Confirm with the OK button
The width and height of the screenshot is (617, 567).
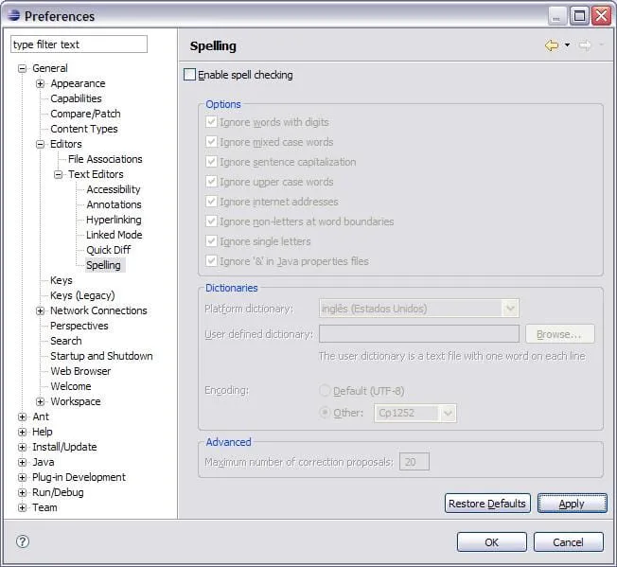[x=492, y=542]
